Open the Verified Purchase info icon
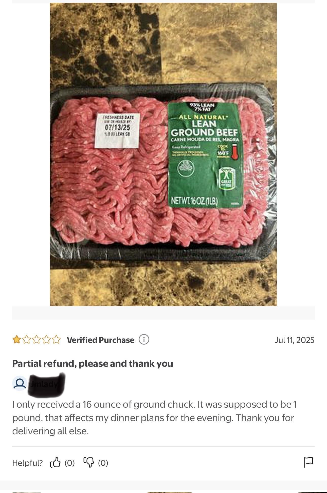Image resolution: width=327 pixels, height=493 pixels. (x=144, y=340)
